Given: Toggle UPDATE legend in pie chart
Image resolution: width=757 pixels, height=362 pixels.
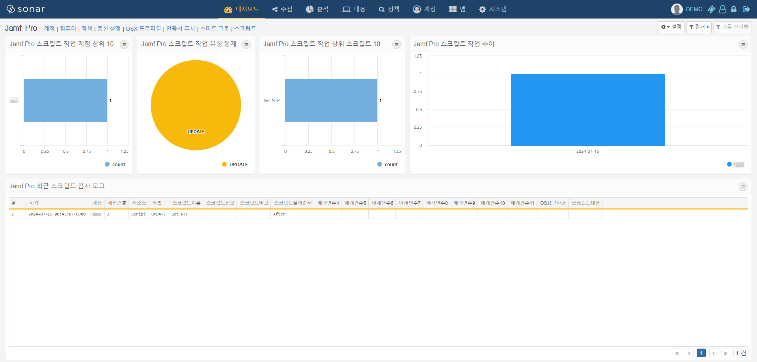Looking at the screenshot, I should [235, 165].
